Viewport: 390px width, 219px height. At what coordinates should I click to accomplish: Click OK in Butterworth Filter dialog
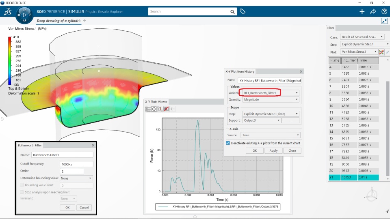[67, 208]
